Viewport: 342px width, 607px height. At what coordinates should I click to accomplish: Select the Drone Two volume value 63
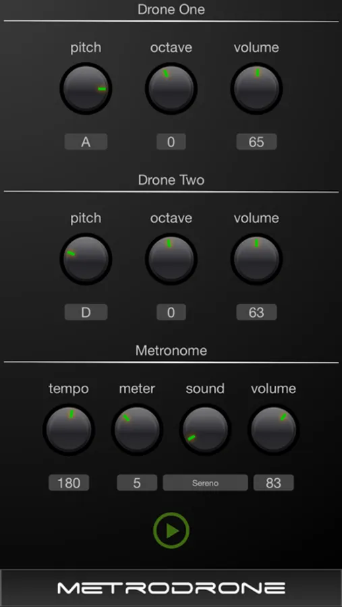(256, 312)
